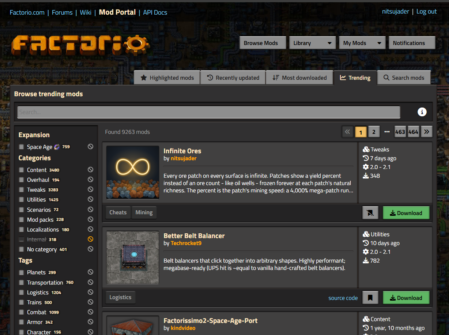The image size is (449, 335).
Task: Exclude the Scenarios category via its ban icon
Action: (x=90, y=210)
